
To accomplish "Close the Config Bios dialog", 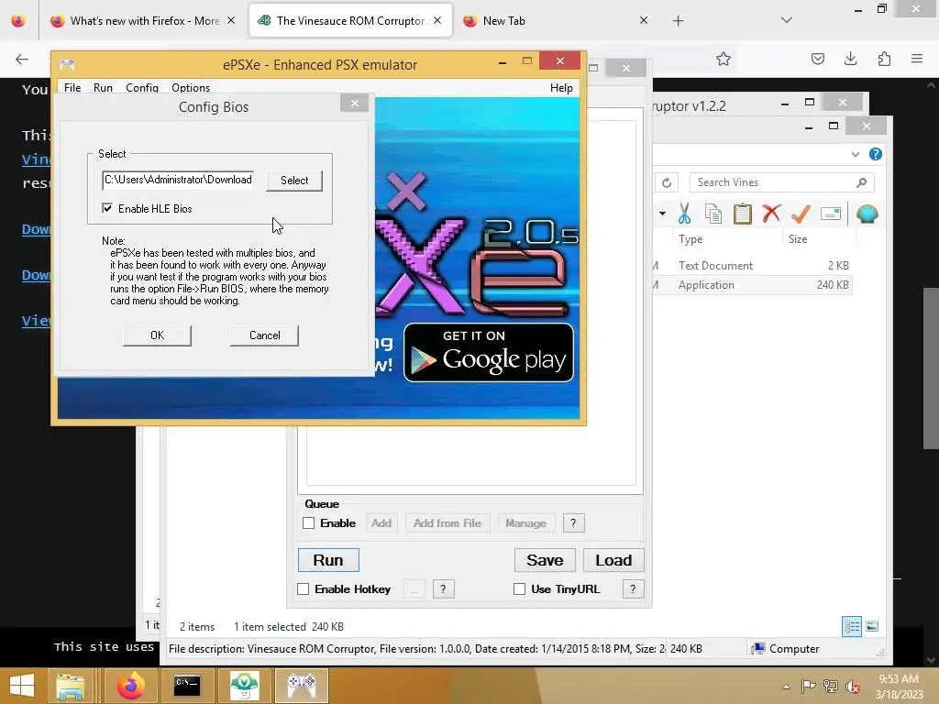I will click(x=355, y=103).
